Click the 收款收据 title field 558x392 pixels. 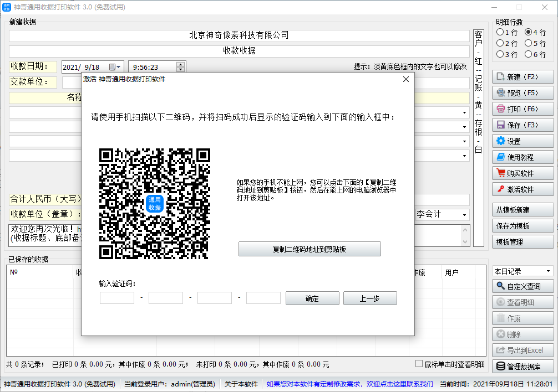click(x=239, y=51)
